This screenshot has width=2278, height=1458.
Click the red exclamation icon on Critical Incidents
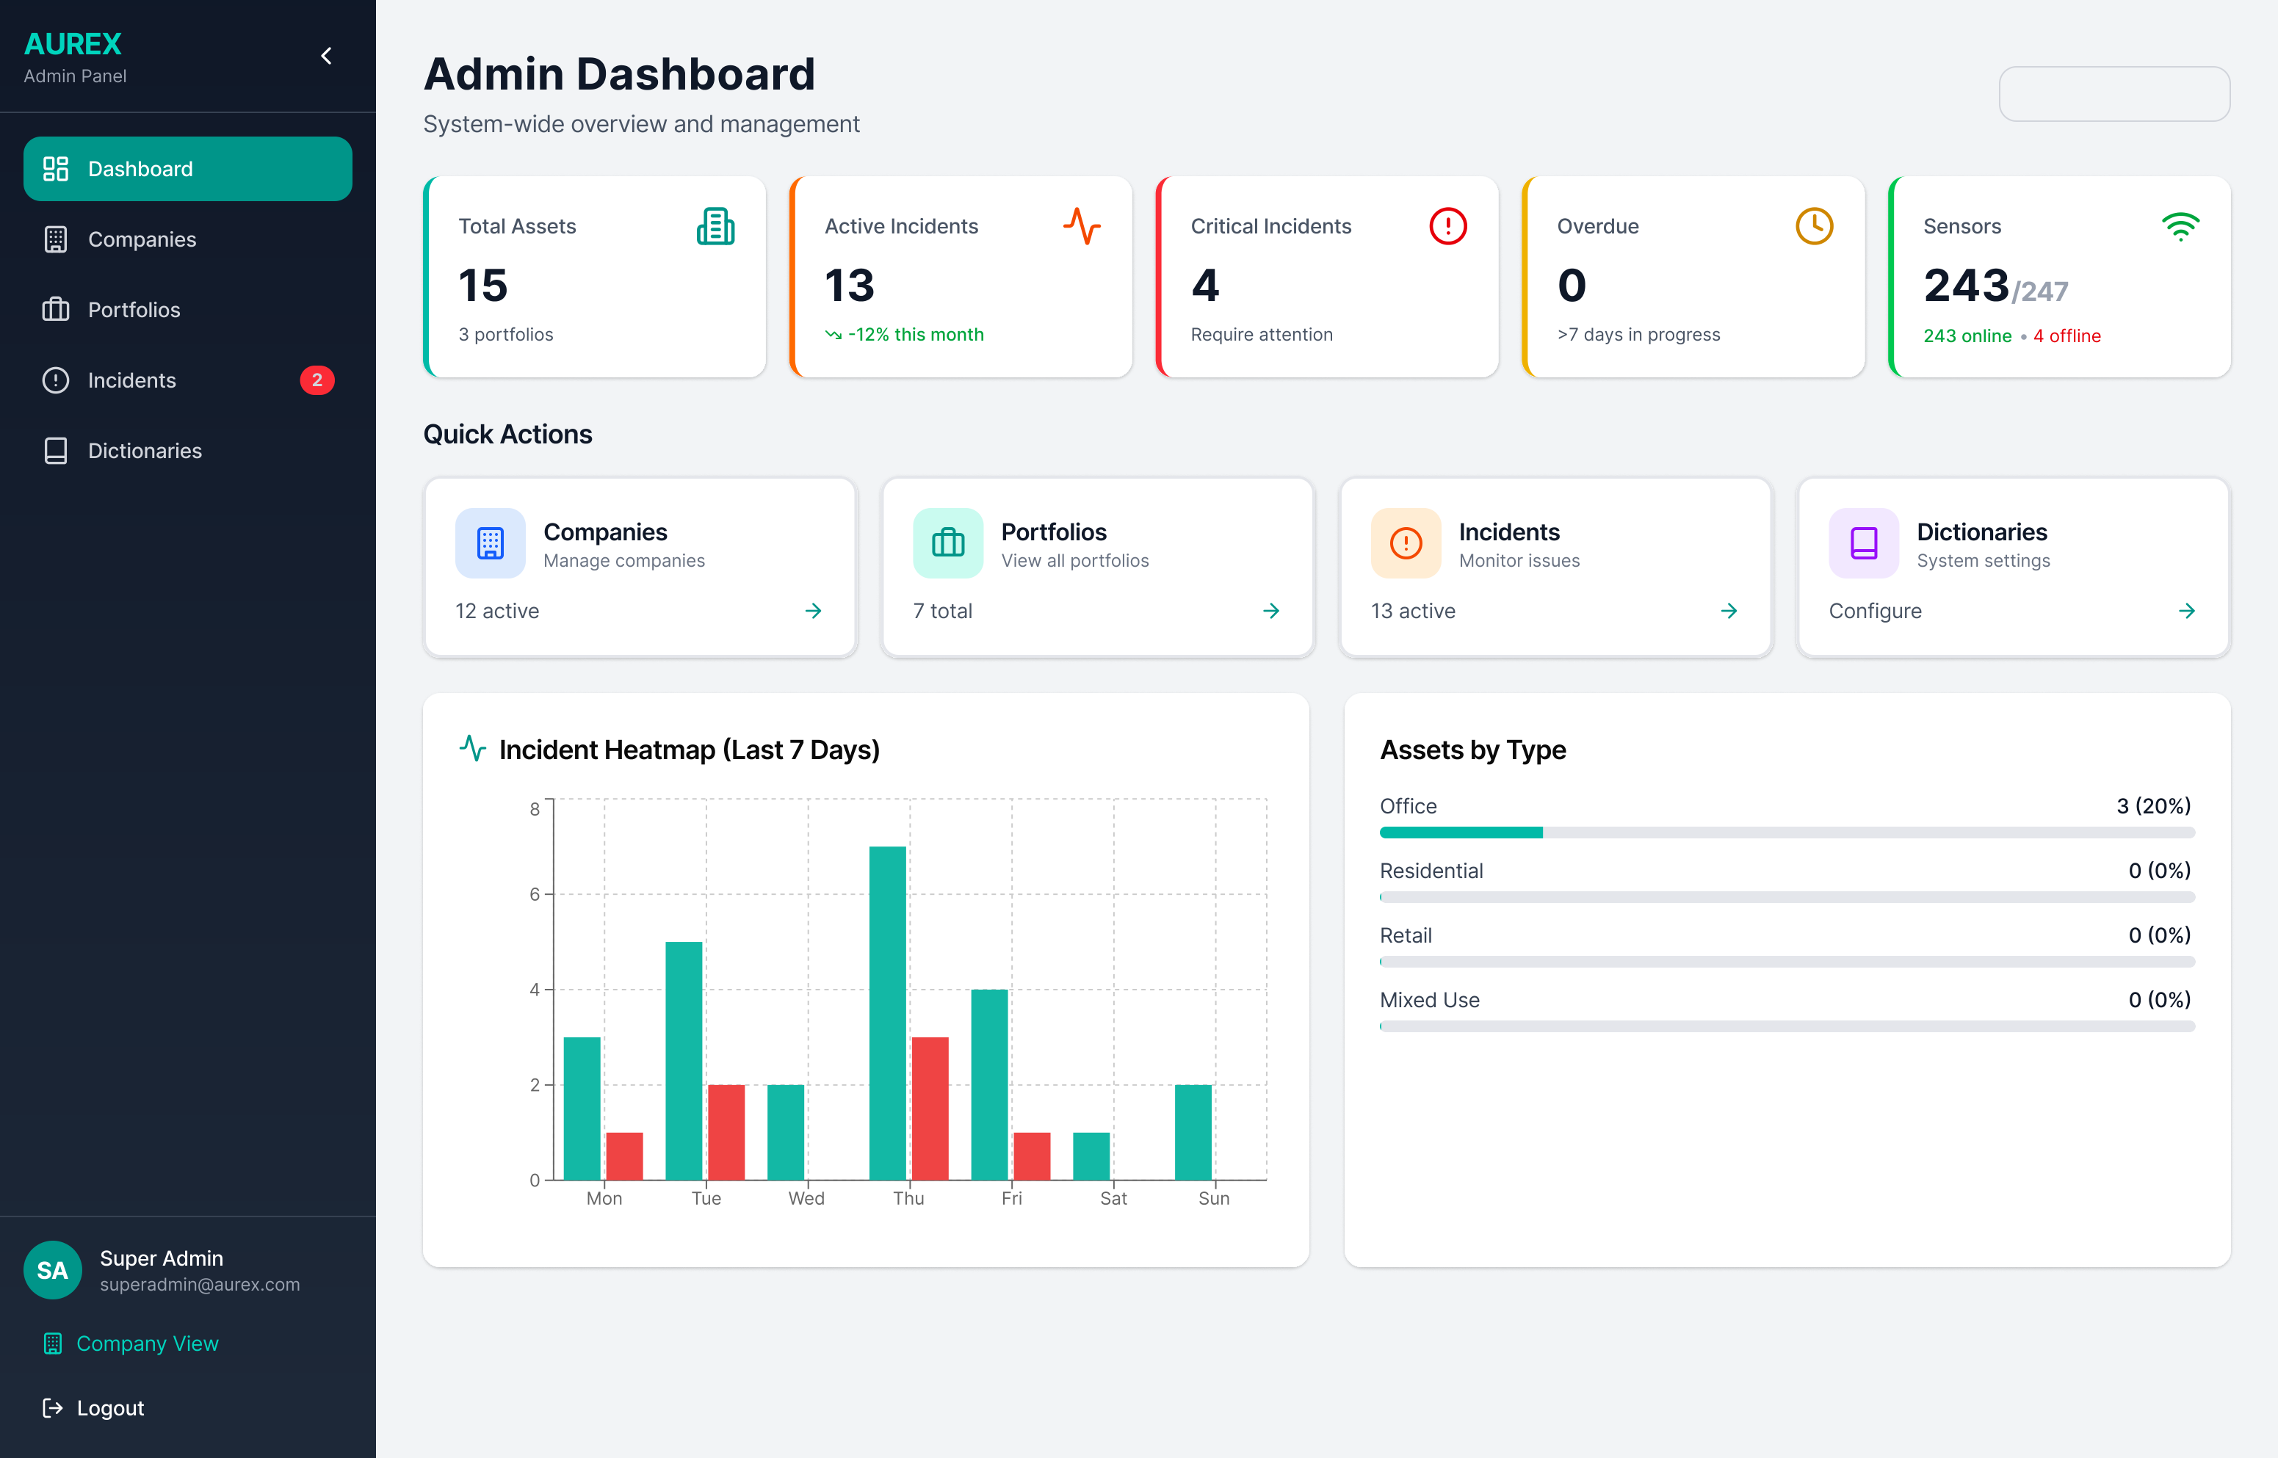tap(1447, 226)
